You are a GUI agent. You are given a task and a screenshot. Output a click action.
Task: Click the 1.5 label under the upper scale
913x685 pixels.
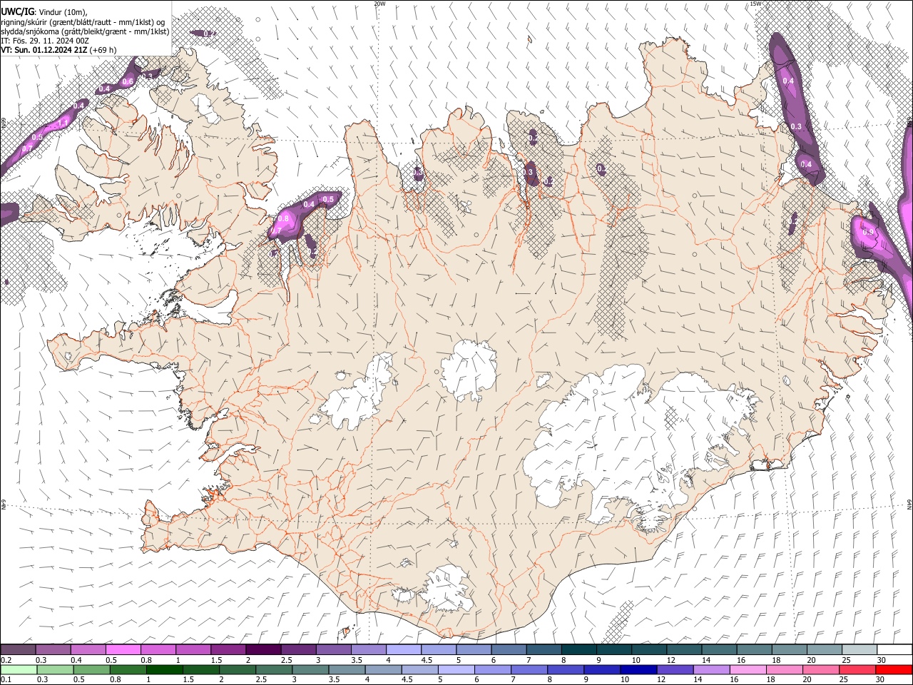pyautogui.click(x=216, y=660)
